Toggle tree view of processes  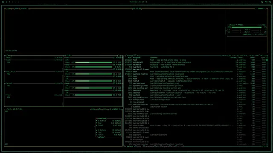pos(250,55)
